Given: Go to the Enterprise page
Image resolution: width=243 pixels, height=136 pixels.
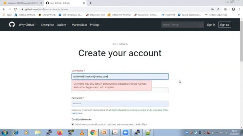Looking at the screenshot, I should 47,25.
